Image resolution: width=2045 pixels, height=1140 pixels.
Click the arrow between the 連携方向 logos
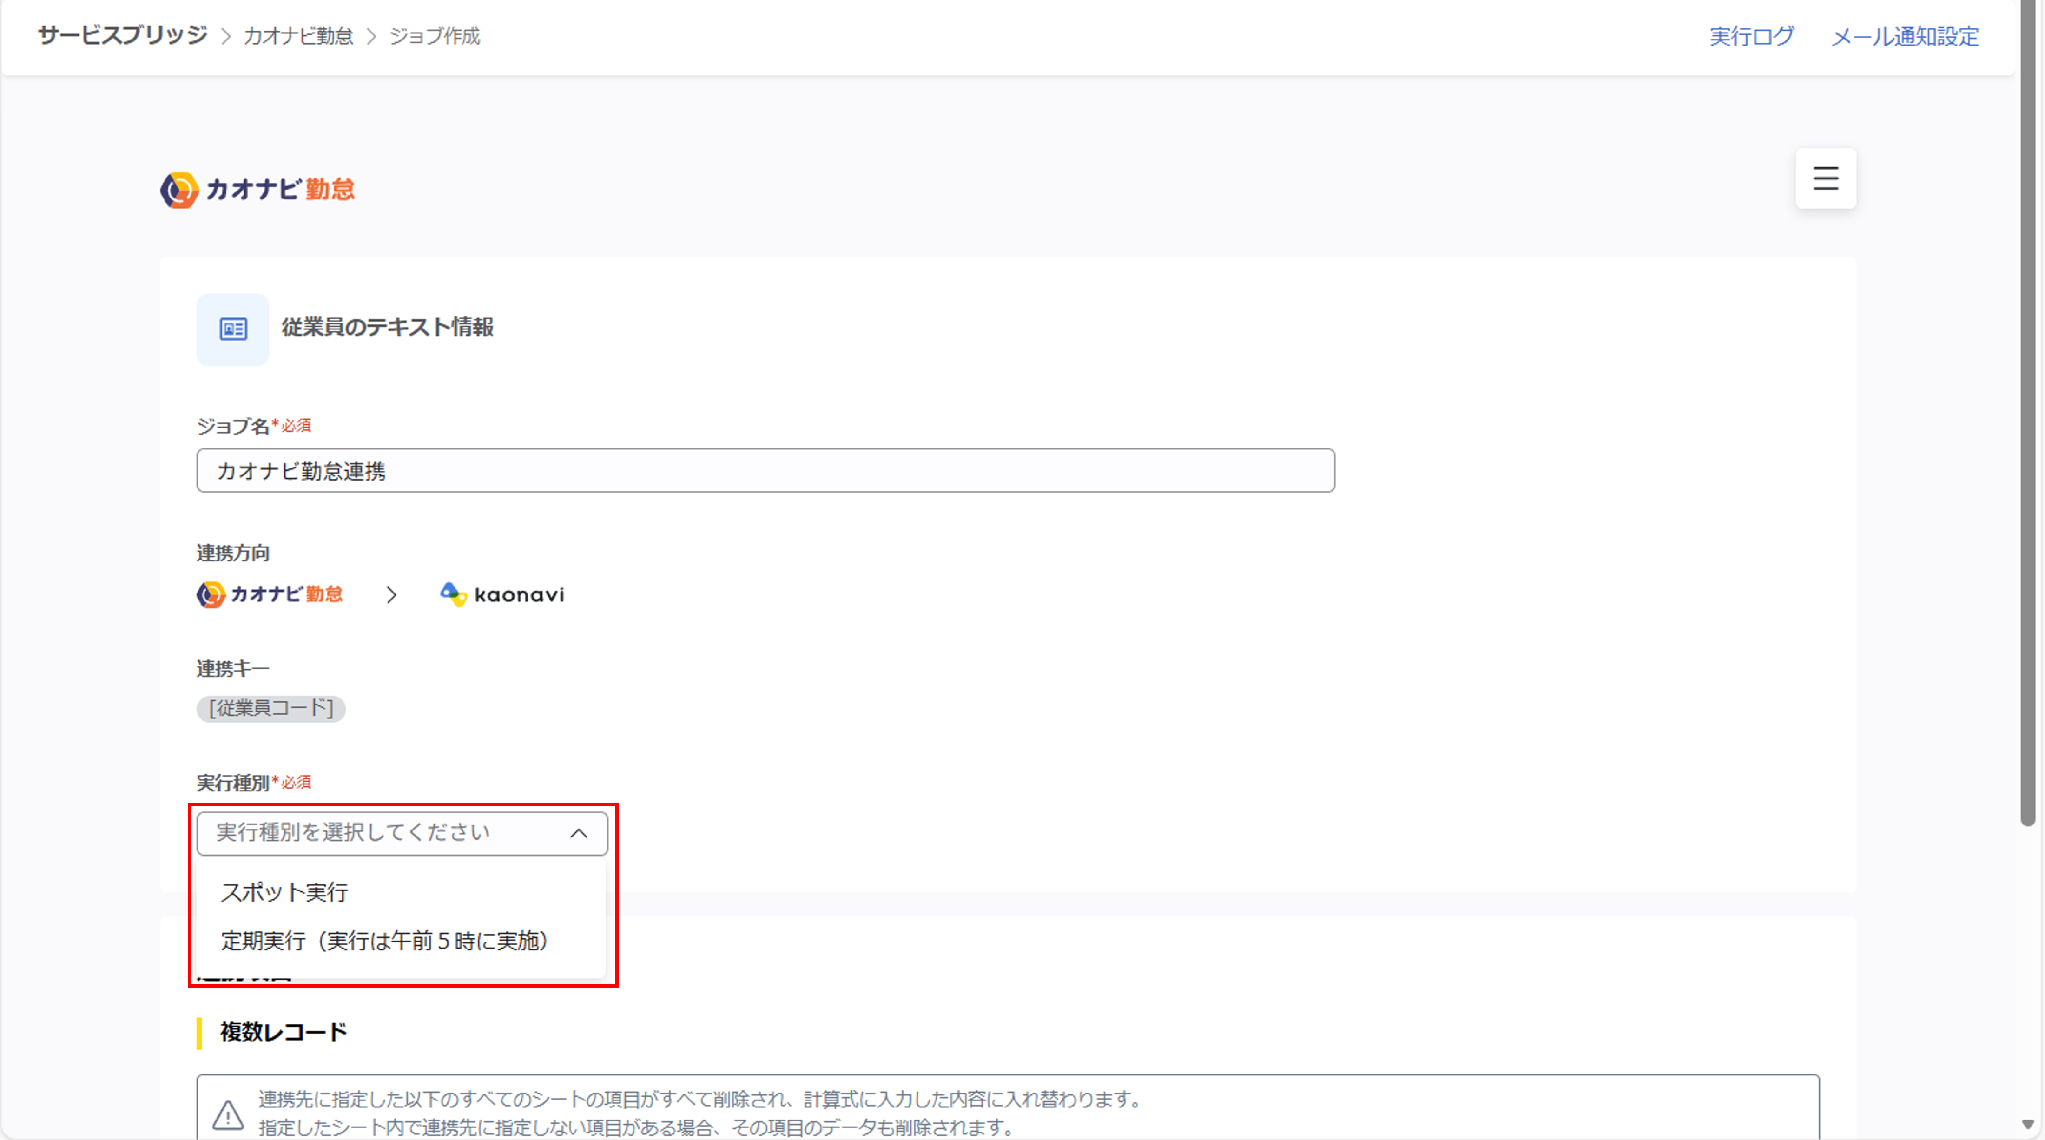[391, 594]
